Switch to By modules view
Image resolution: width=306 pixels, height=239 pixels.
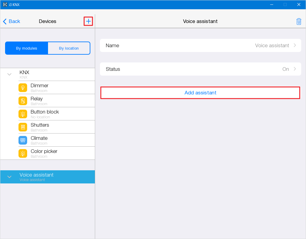click(27, 48)
